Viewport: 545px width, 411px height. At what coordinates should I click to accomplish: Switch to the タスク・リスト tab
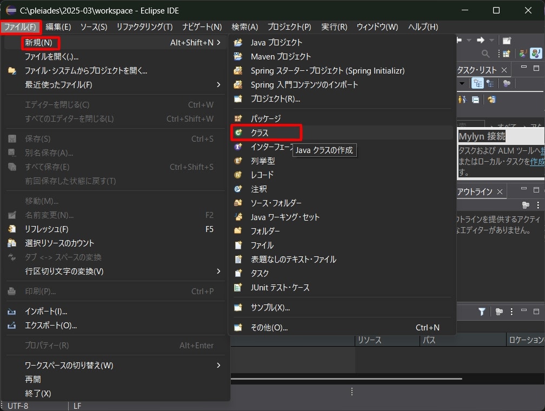[477, 70]
